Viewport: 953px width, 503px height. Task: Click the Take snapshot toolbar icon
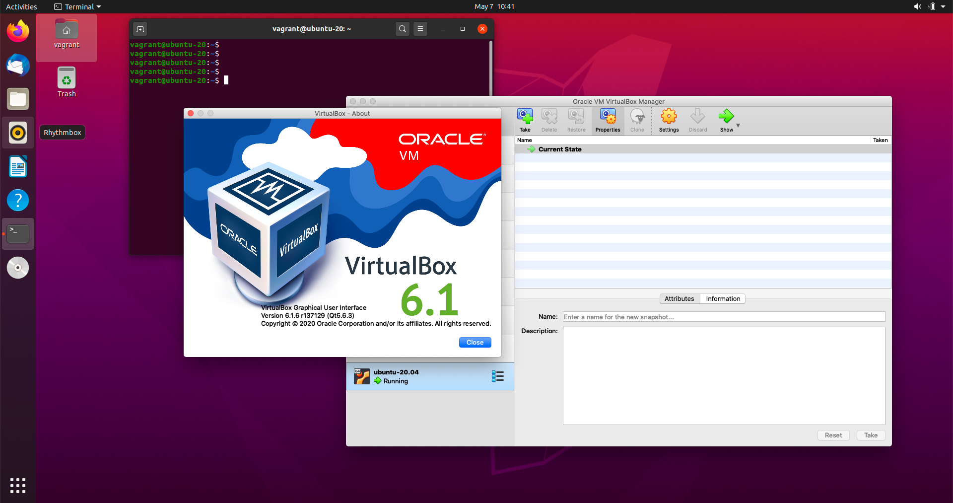525,121
